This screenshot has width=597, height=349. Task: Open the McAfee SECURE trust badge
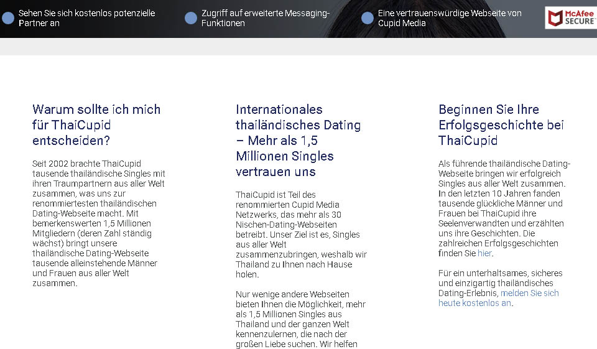click(570, 18)
